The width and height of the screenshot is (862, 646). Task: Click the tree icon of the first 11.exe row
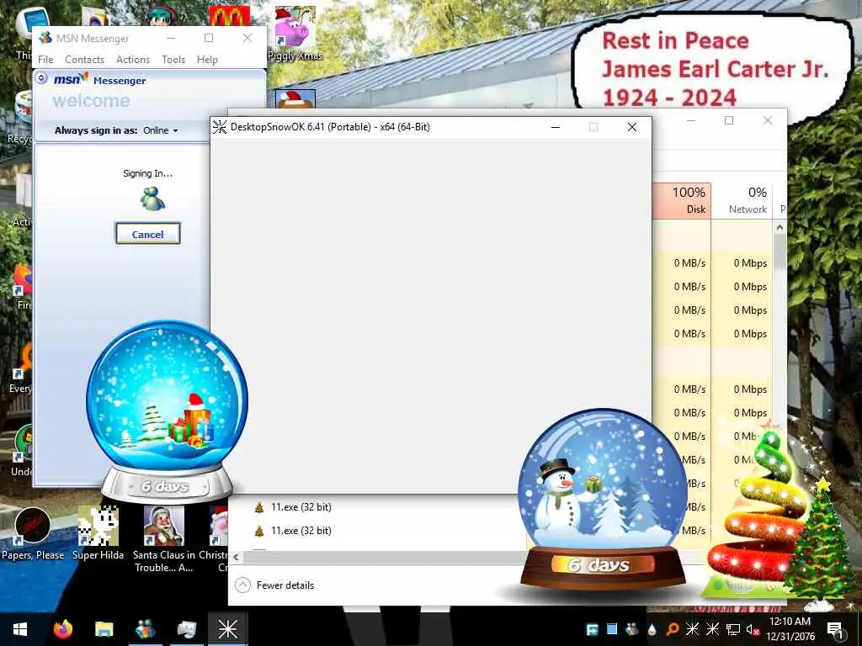(x=259, y=507)
